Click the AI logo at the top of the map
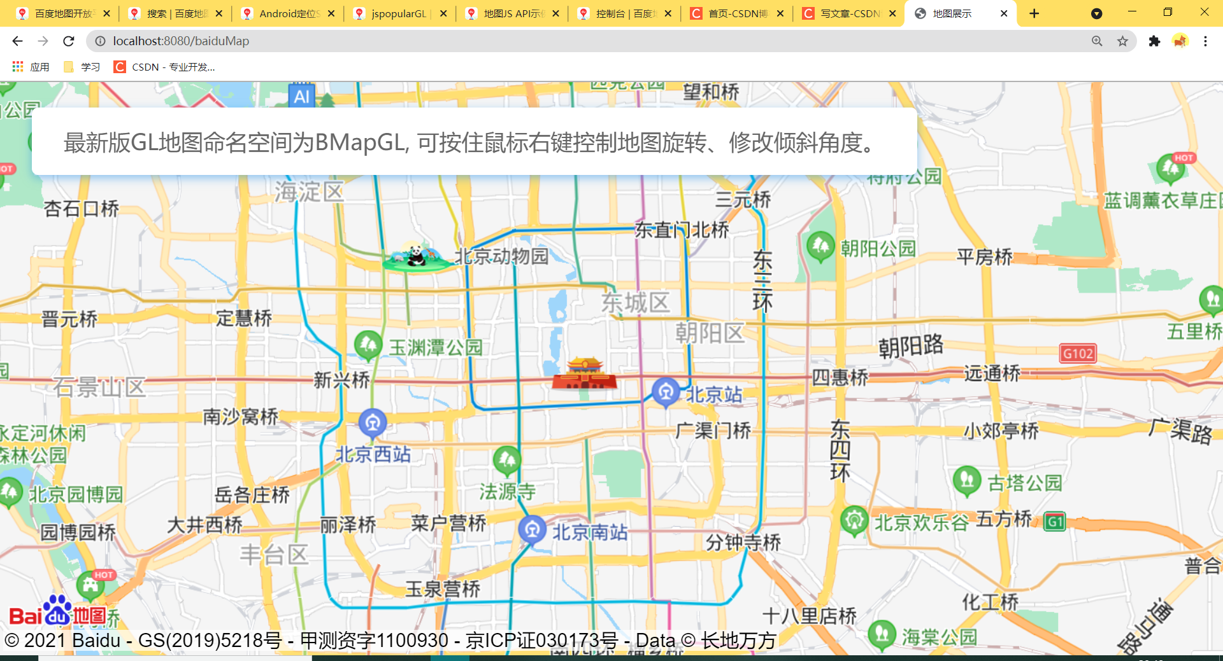Screen dimensions: 1223x661 [x=302, y=96]
